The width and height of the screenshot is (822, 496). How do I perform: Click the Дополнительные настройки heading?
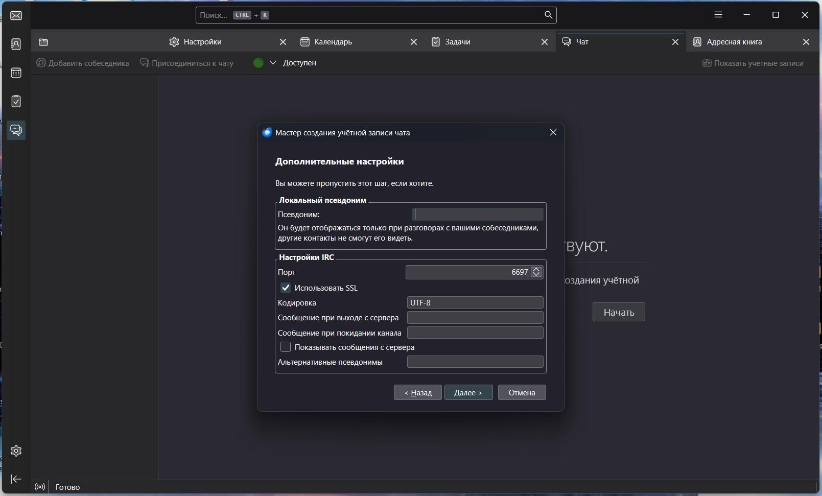tap(340, 161)
